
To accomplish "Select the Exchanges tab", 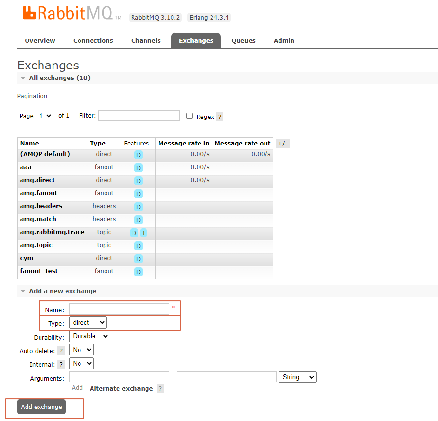I will click(x=196, y=41).
